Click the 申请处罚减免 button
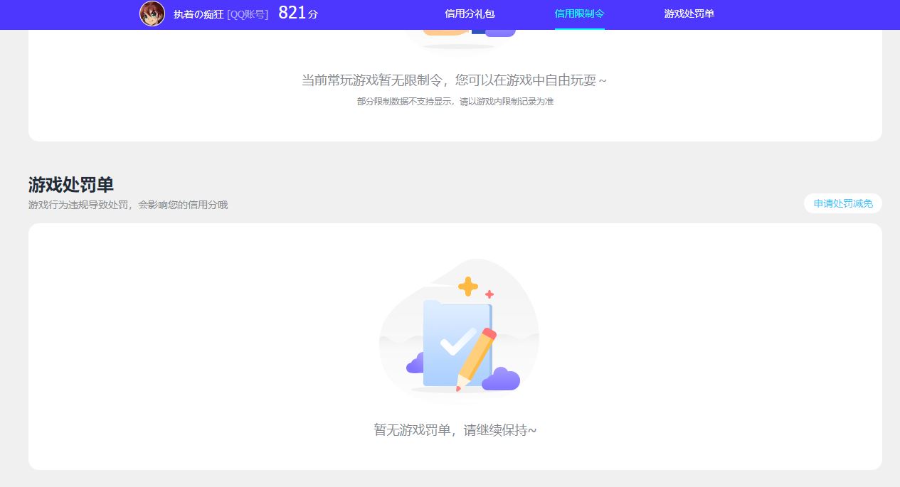This screenshot has height=487, width=900. click(x=842, y=203)
